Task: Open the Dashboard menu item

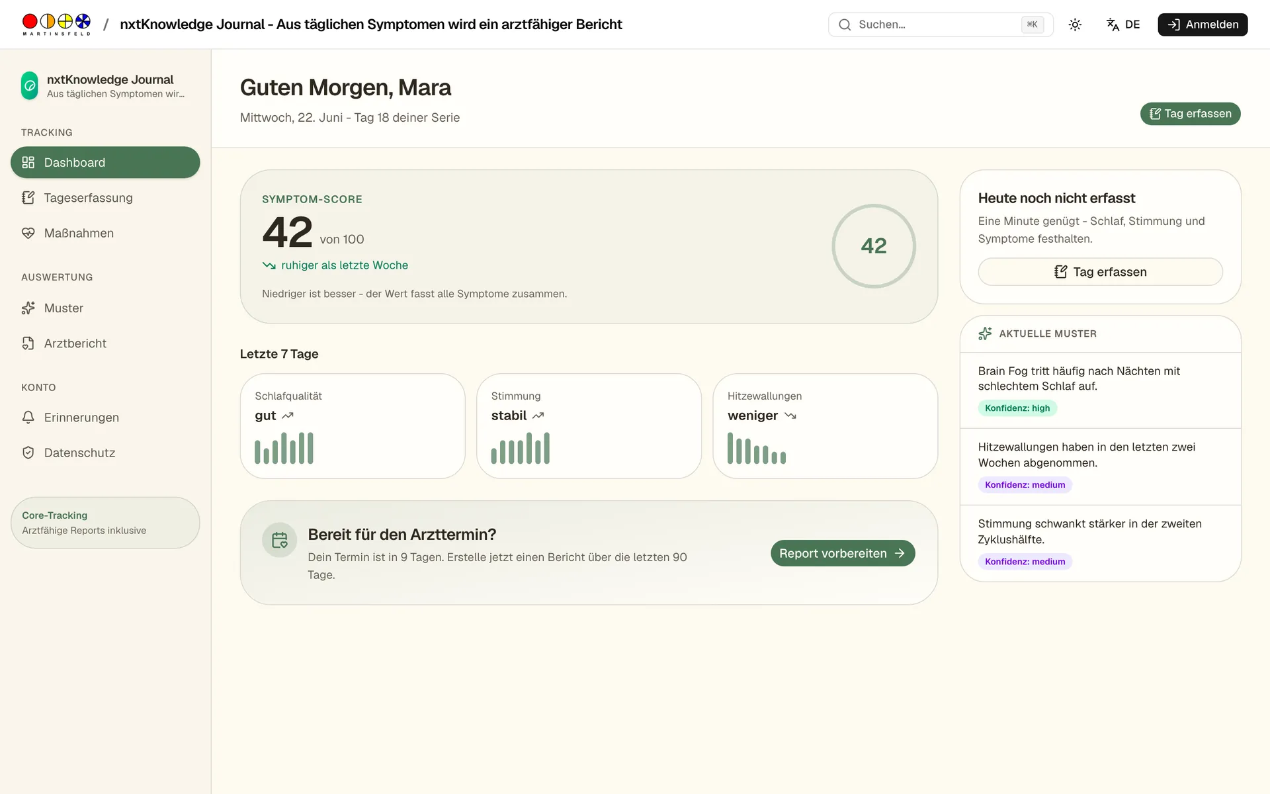Action: coord(105,163)
